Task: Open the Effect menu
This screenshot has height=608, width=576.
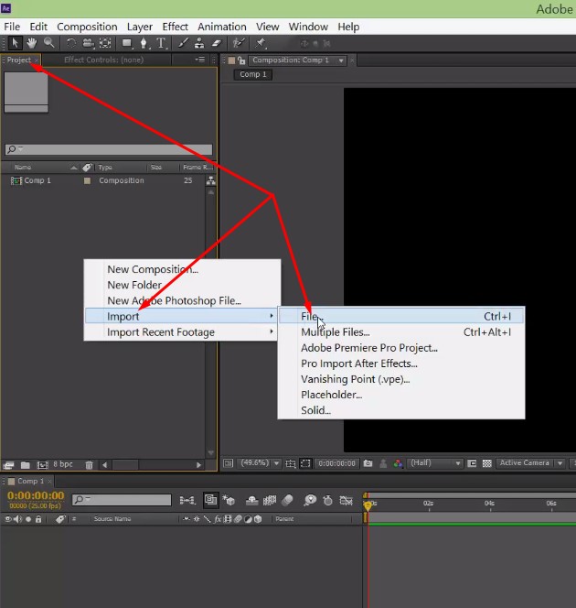Action: (x=175, y=27)
